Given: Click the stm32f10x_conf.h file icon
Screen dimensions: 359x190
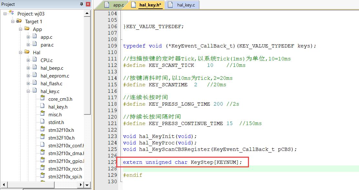Looking at the screenshot, I should point(43,145).
